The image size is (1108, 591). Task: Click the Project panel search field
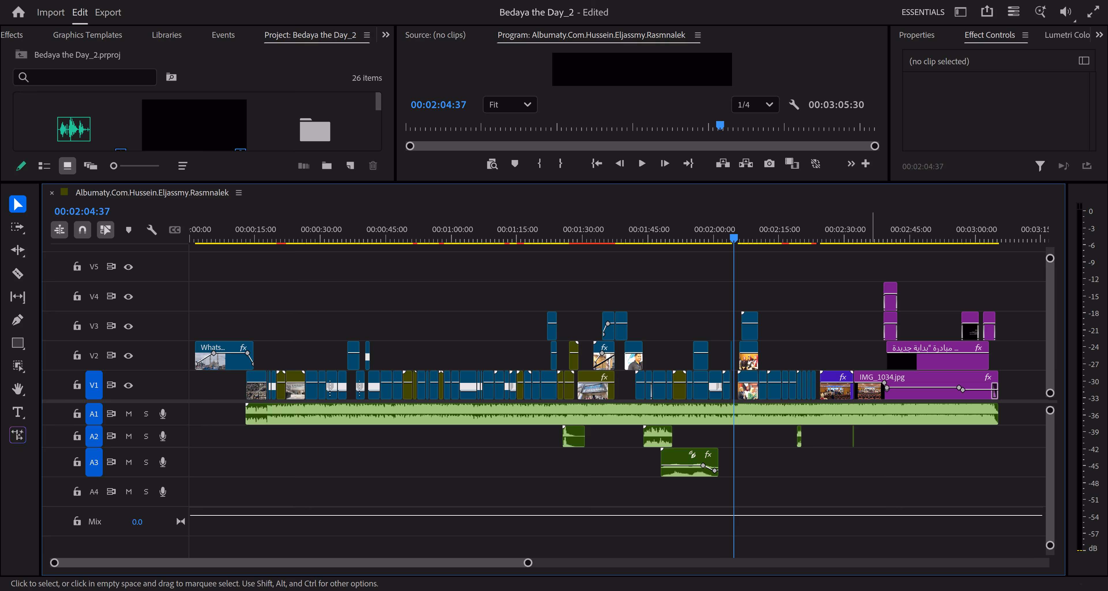click(x=85, y=77)
